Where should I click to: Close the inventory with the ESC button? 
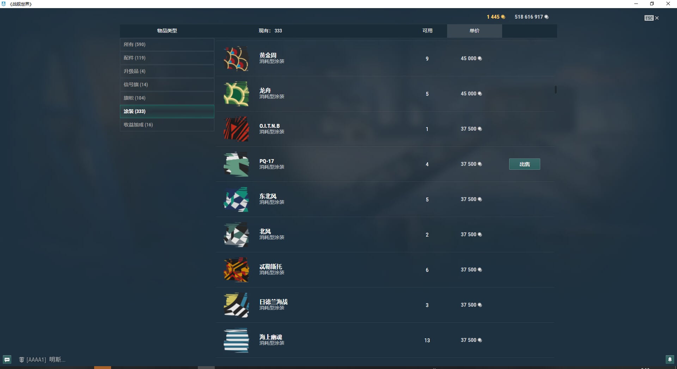point(651,18)
